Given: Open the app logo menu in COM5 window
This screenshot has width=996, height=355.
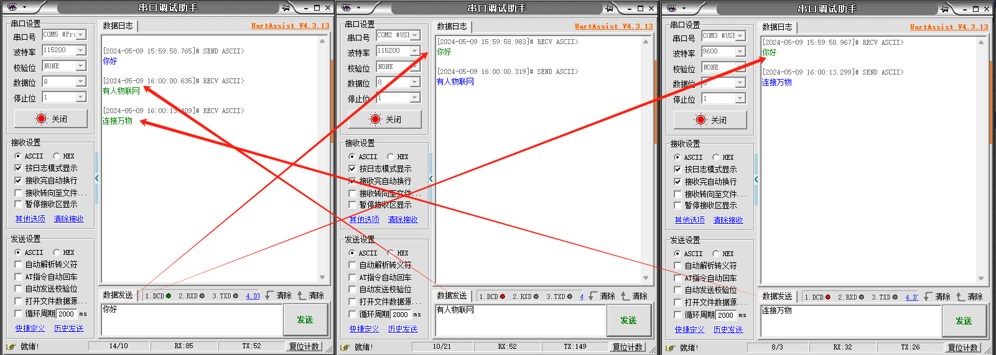Looking at the screenshot, I should (x=12, y=7).
